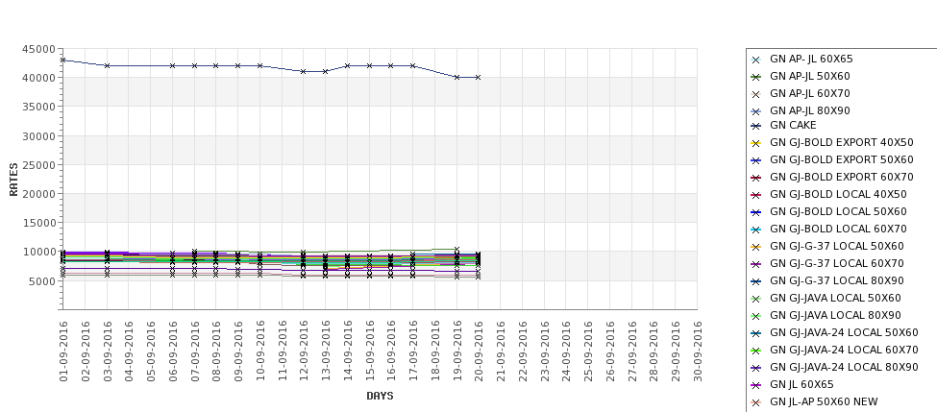This screenshot has height=412, width=937.
Task: Select legend label GN GJ-BOLD EXPORT 40X50
Action: coord(842,143)
